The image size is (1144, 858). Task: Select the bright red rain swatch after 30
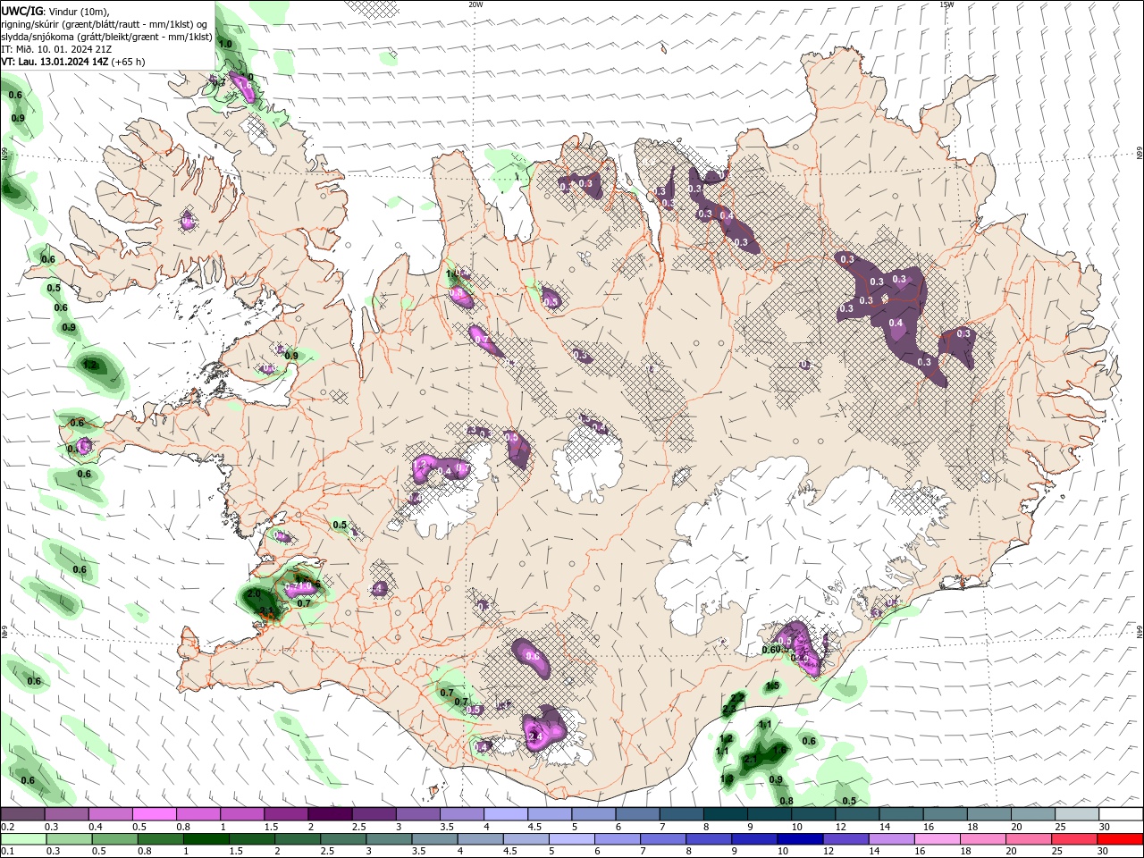tap(1120, 839)
